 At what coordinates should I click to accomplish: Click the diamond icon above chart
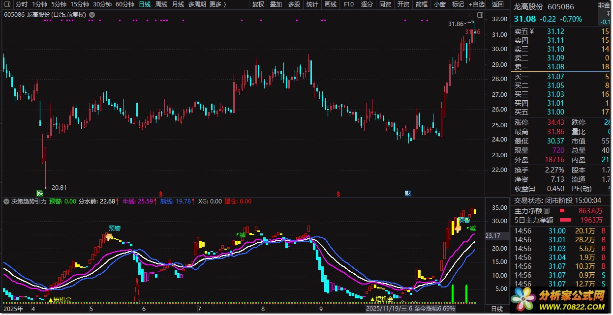coord(471,15)
